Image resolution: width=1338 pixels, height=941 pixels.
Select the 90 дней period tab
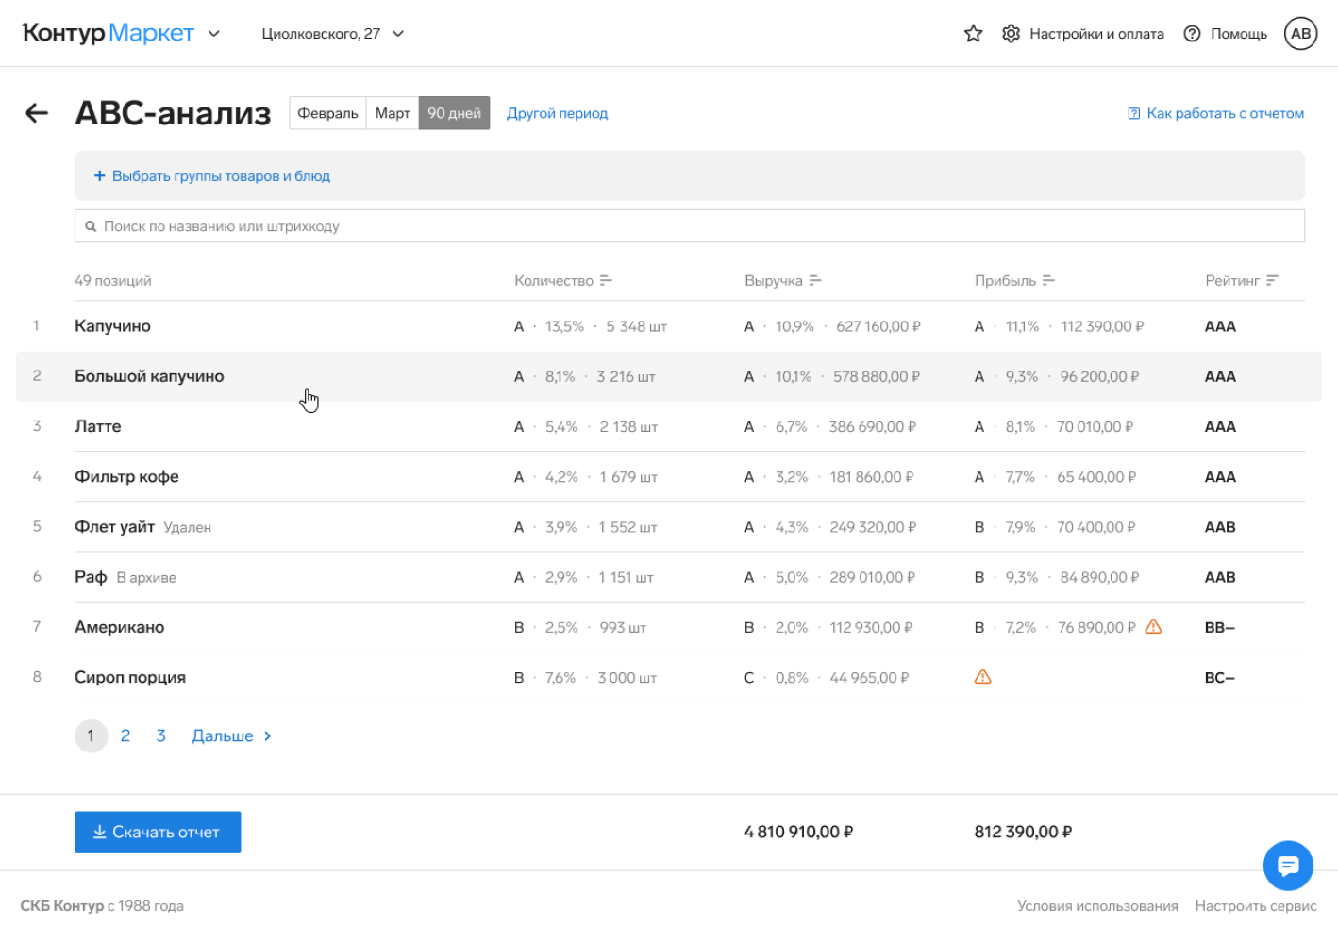[x=454, y=113]
